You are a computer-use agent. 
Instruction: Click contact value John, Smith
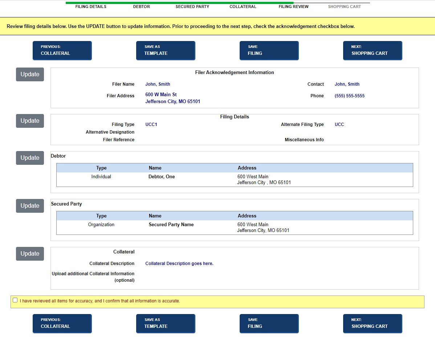point(347,84)
